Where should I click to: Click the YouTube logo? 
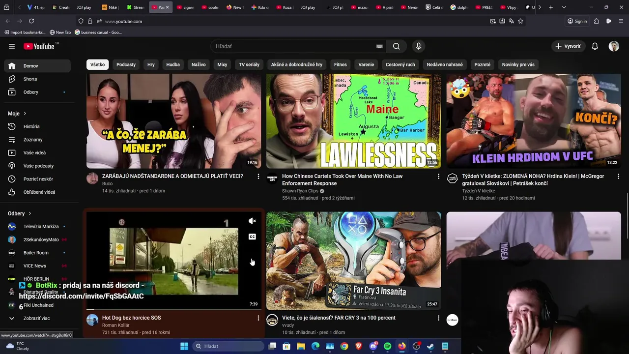[39, 46]
